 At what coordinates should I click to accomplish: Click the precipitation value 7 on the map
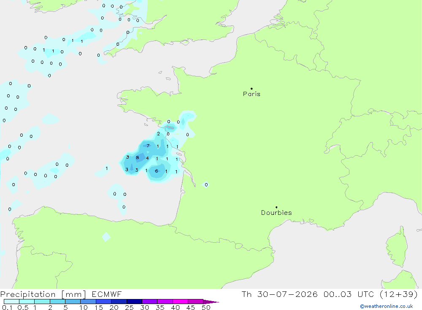pyautogui.click(x=148, y=145)
